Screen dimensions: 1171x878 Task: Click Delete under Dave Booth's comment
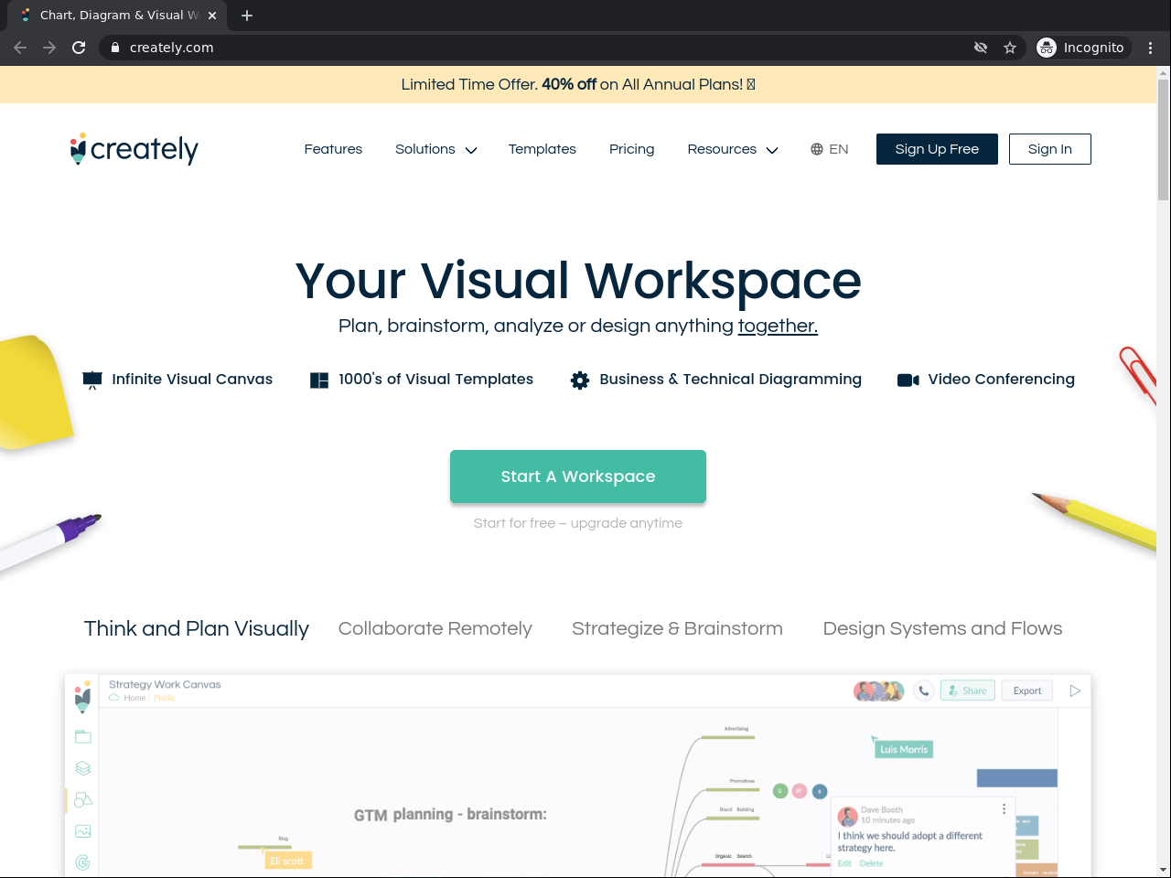872,863
